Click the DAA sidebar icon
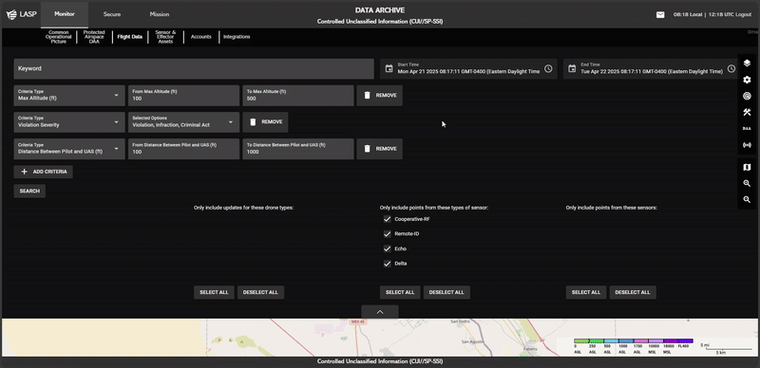 pyautogui.click(x=747, y=128)
